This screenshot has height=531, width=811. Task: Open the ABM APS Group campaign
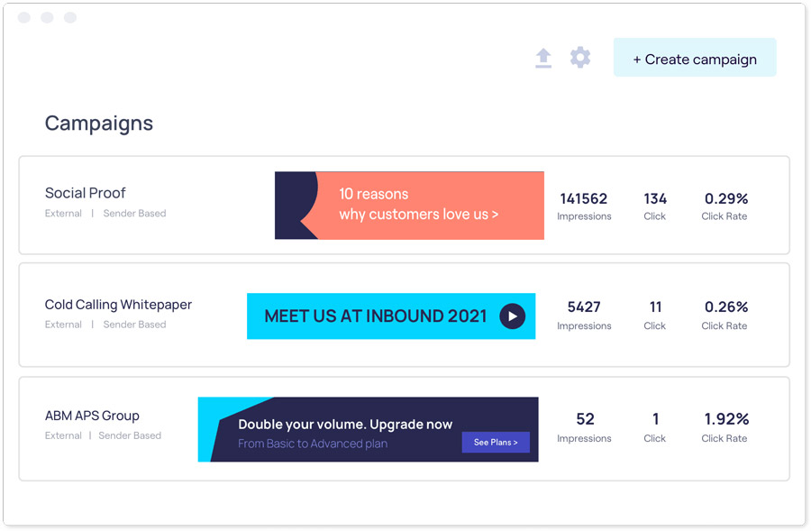92,416
